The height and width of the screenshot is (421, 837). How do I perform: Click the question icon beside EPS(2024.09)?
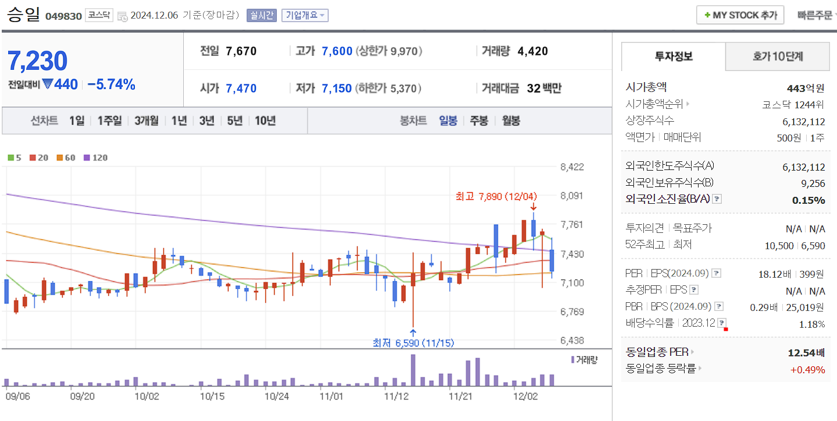click(x=717, y=273)
